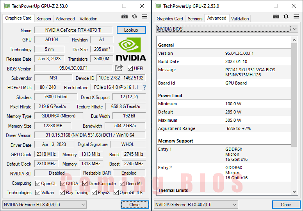Click the Lookup button

click(131, 30)
